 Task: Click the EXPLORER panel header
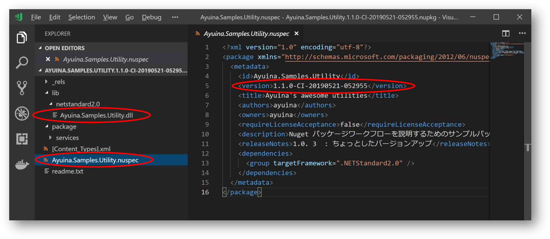(58, 34)
